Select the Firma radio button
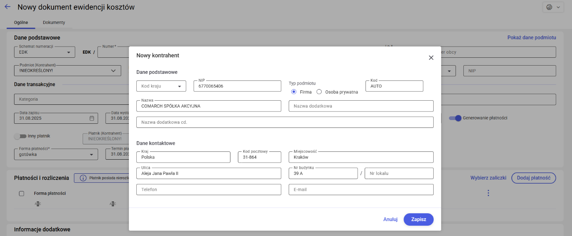This screenshot has width=572, height=236. (294, 92)
